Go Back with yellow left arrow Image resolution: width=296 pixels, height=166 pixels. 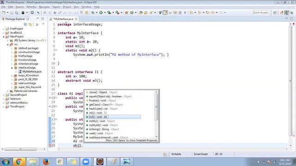tap(213, 12)
